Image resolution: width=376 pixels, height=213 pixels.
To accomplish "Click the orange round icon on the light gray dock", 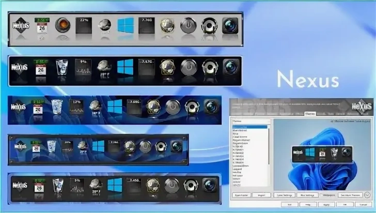I will pyautogui.click(x=62, y=25).
